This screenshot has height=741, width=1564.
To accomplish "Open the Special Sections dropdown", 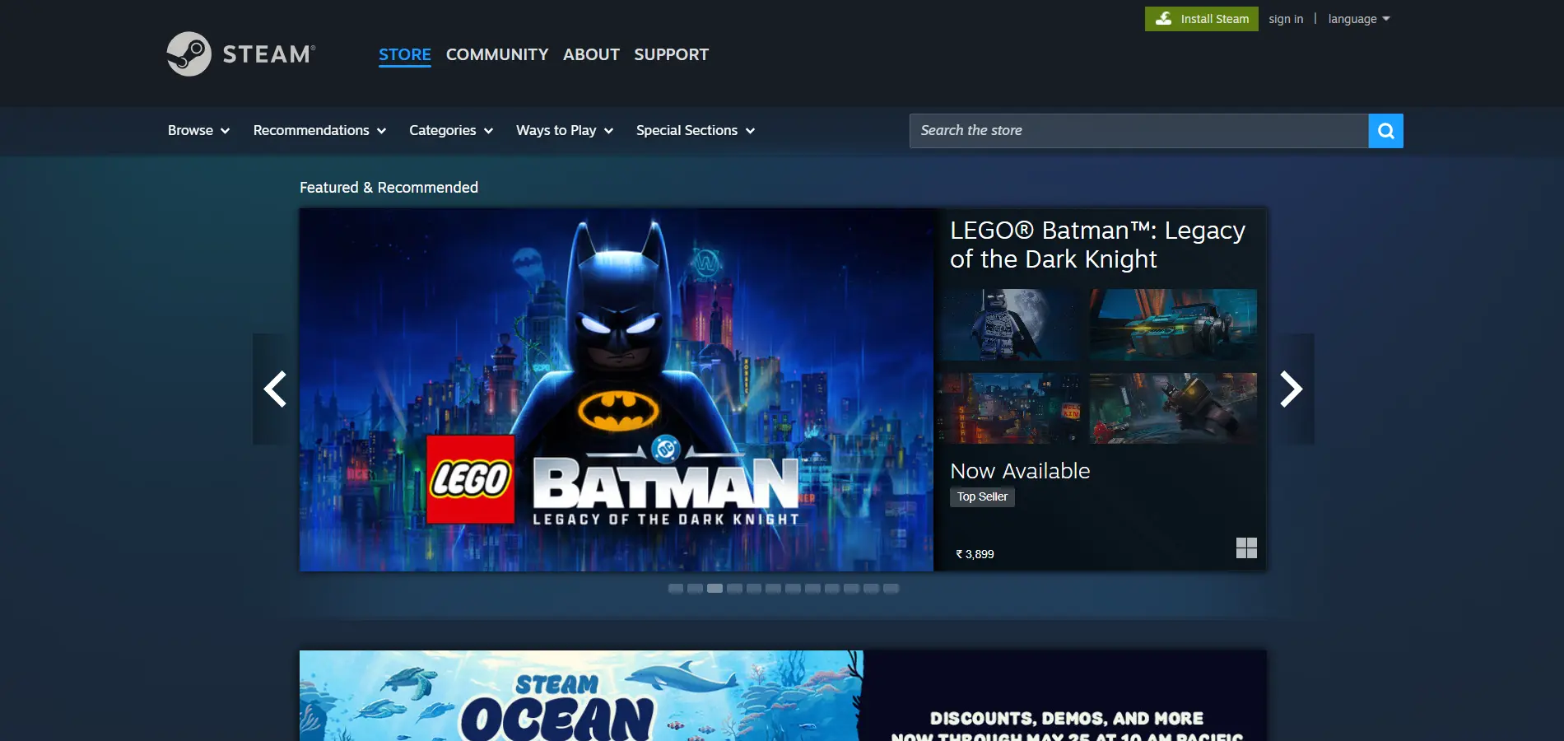I will point(696,130).
